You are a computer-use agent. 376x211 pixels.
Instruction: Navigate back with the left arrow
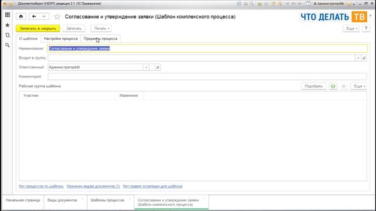tap(34, 16)
